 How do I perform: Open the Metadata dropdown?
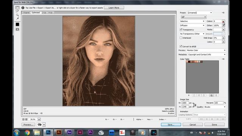[207, 54]
